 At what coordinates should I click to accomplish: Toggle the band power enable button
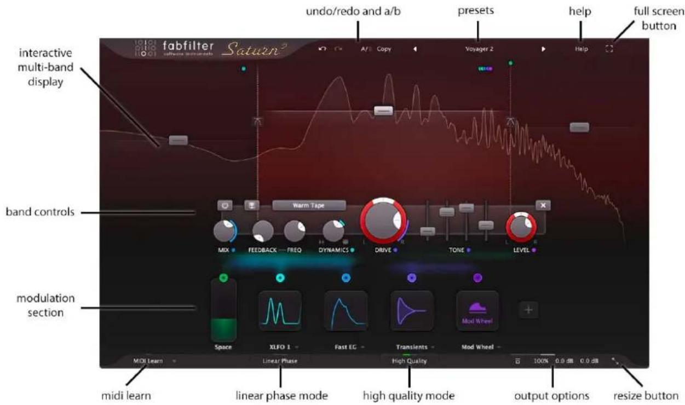[225, 205]
